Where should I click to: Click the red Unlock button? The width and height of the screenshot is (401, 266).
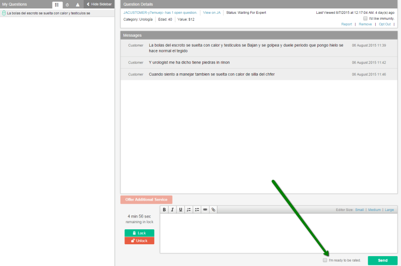click(x=139, y=241)
